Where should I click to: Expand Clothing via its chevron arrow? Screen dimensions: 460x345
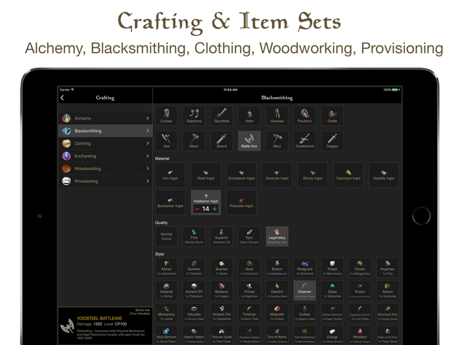pos(148,143)
